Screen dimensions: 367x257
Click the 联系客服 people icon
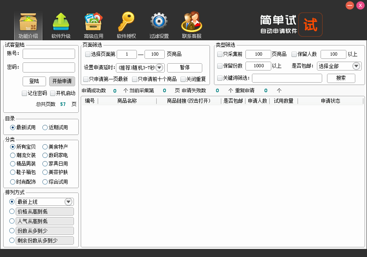click(191, 22)
